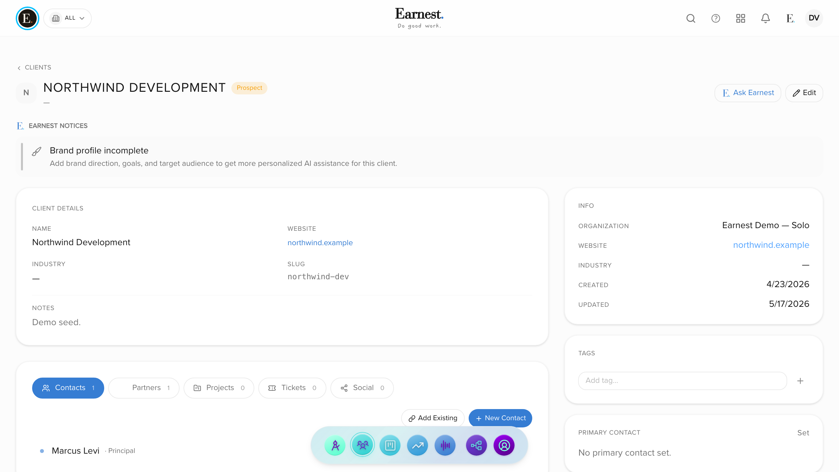Click the help question mark icon
Image resolution: width=839 pixels, height=472 pixels.
point(715,18)
